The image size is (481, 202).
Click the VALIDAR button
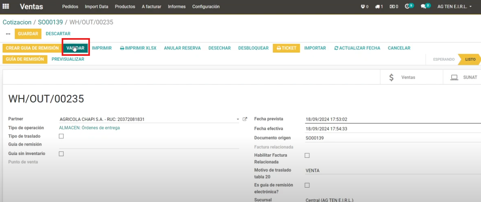click(x=75, y=48)
